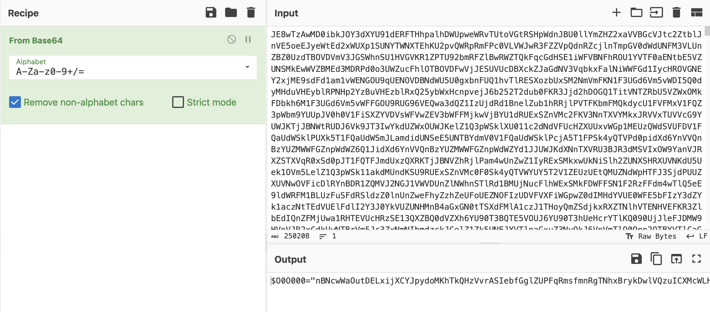Load a saved recipe folder icon
Screen dimensions: 710x312
coord(231,13)
